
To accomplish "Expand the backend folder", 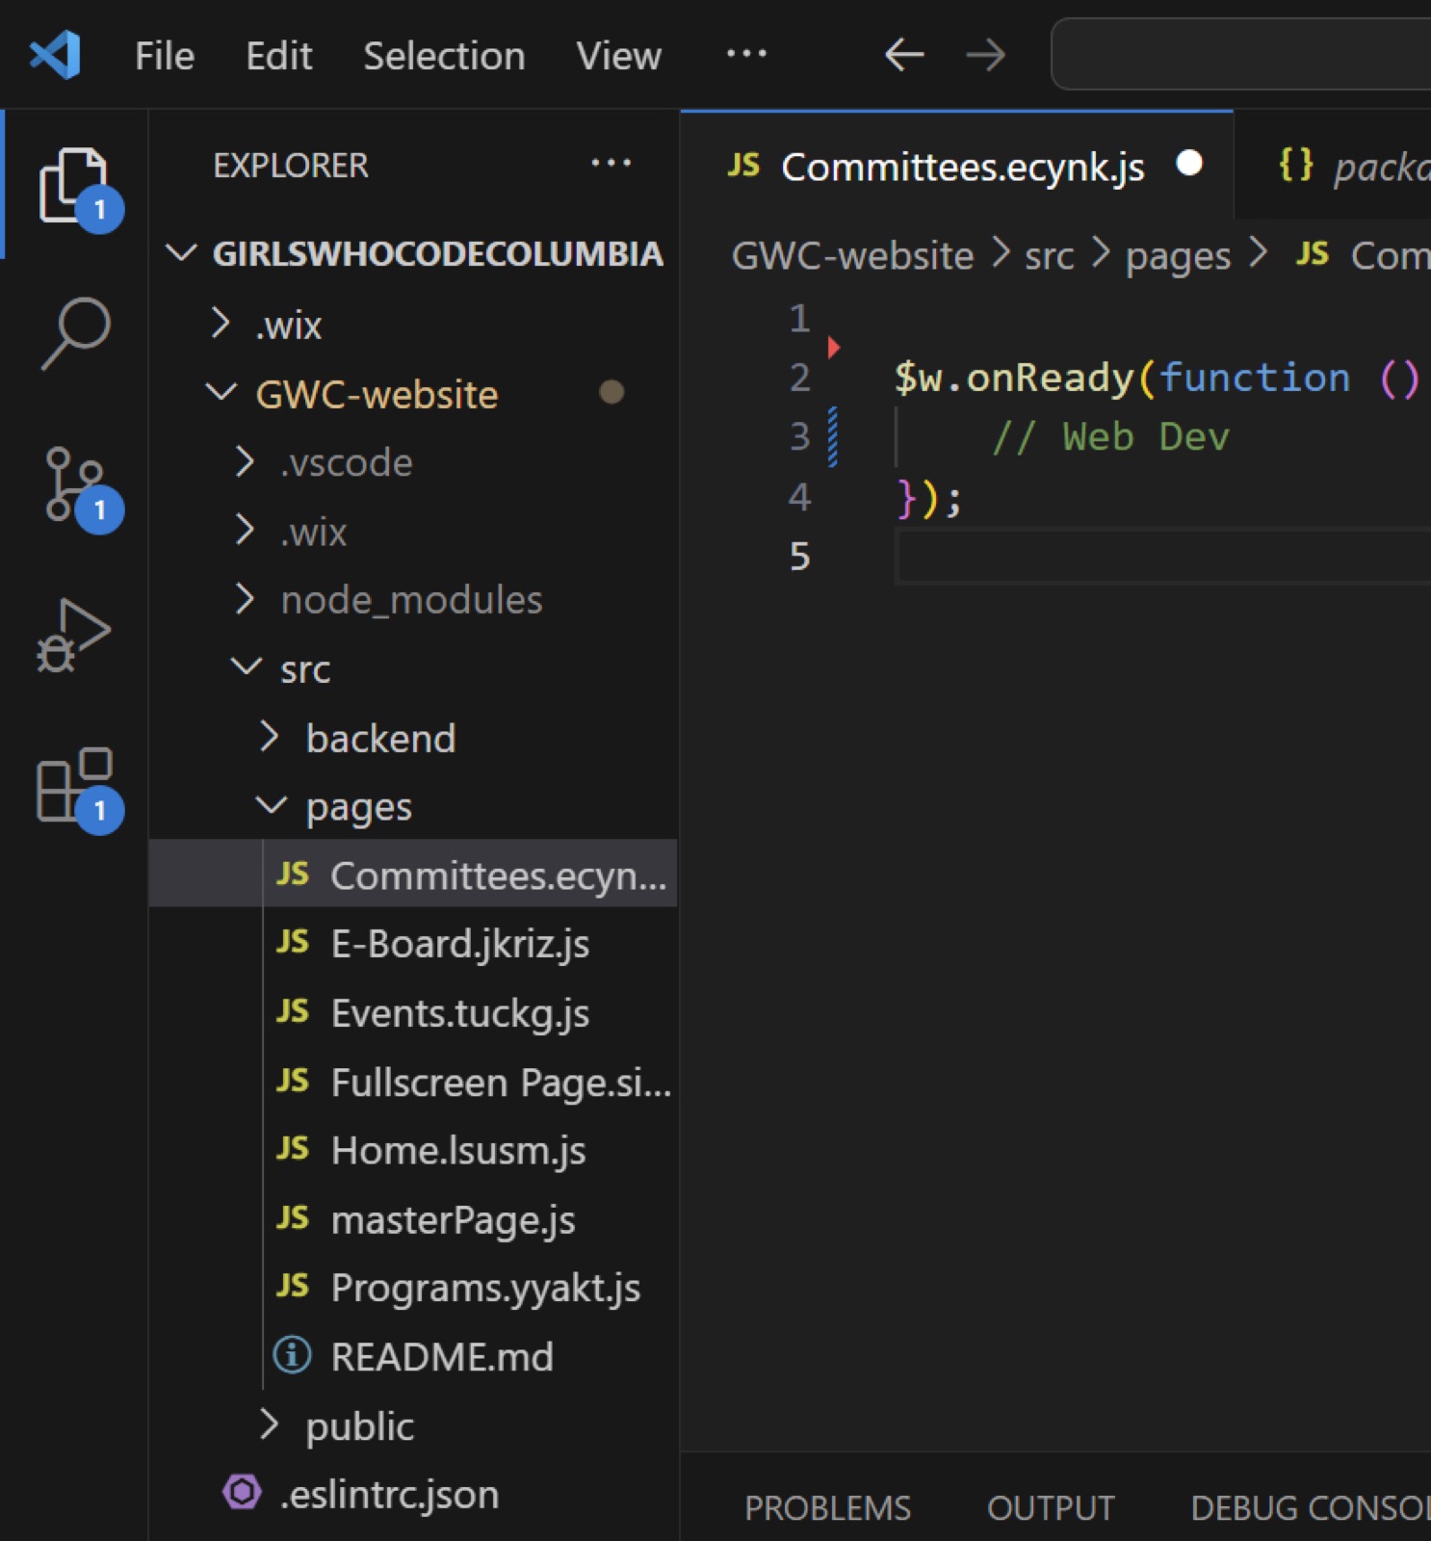I will click(x=414, y=738).
